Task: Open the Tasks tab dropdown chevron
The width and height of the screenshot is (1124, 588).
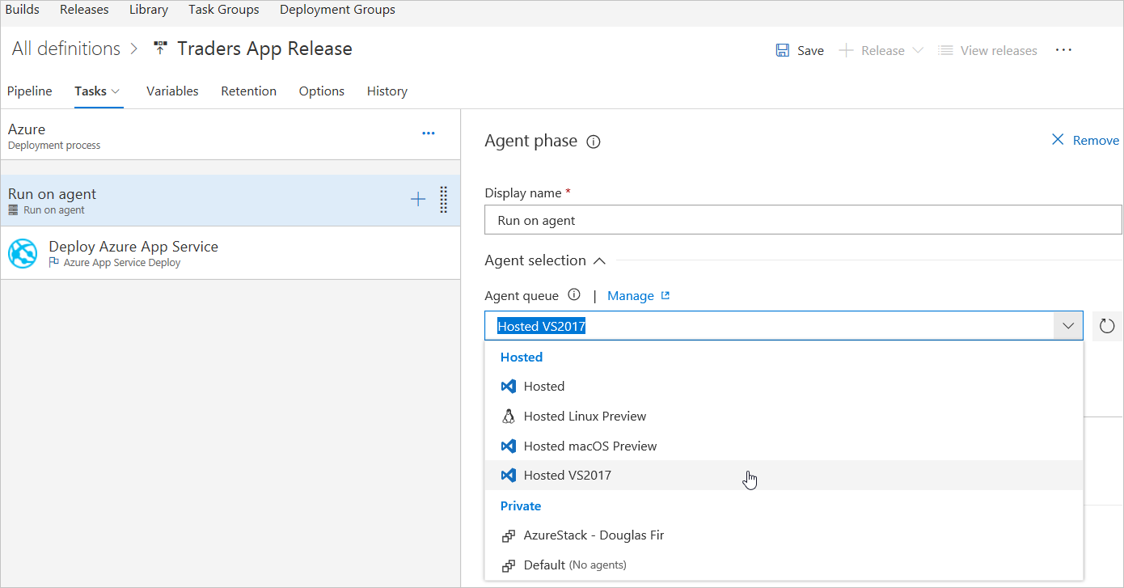Action: pos(116,91)
